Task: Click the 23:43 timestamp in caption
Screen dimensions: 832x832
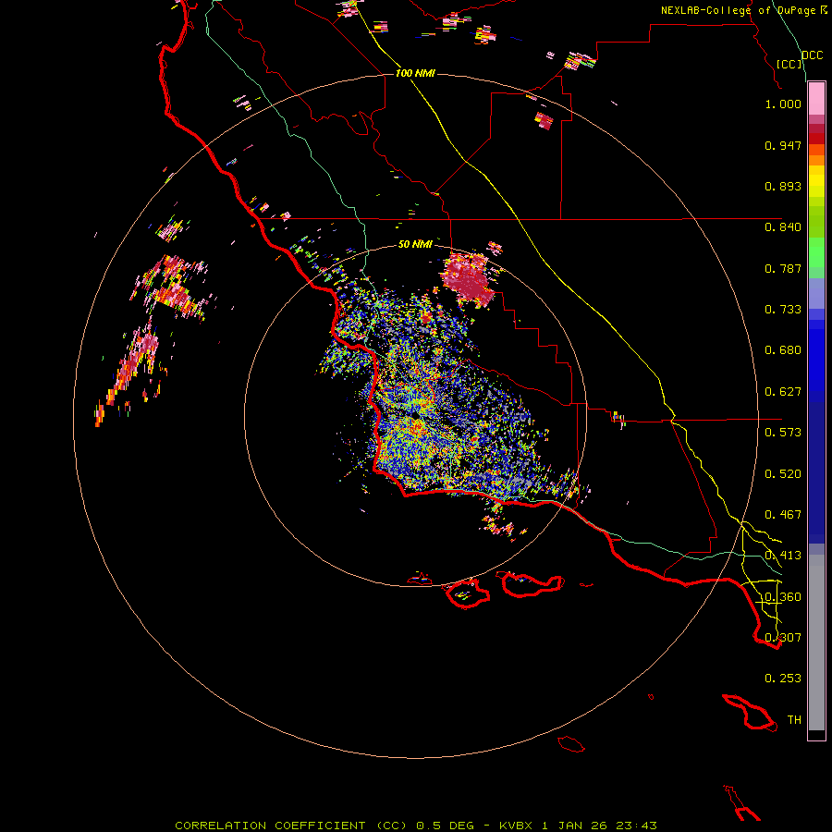Action: [x=636, y=826]
